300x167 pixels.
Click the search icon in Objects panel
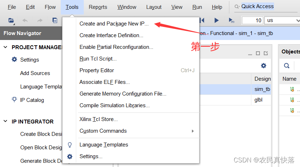(287, 65)
